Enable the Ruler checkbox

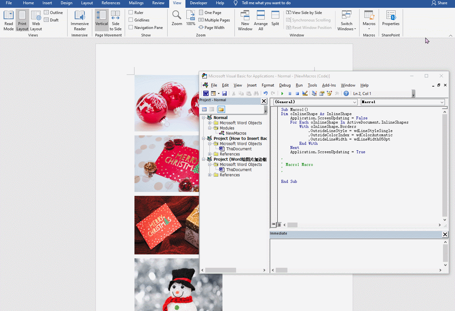click(131, 12)
